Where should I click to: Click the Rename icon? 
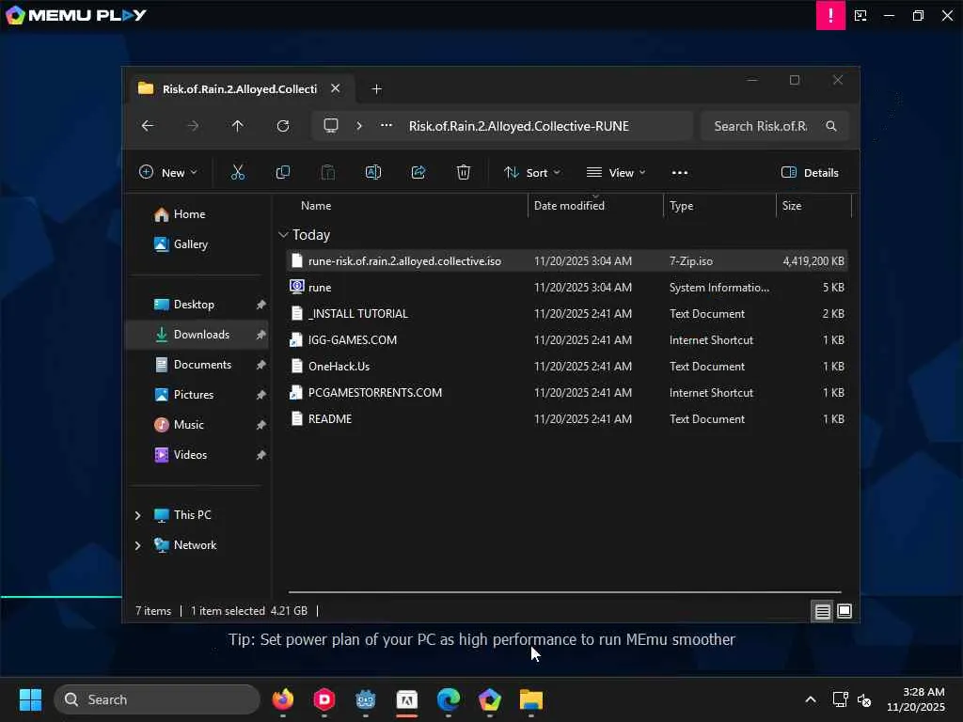372,173
